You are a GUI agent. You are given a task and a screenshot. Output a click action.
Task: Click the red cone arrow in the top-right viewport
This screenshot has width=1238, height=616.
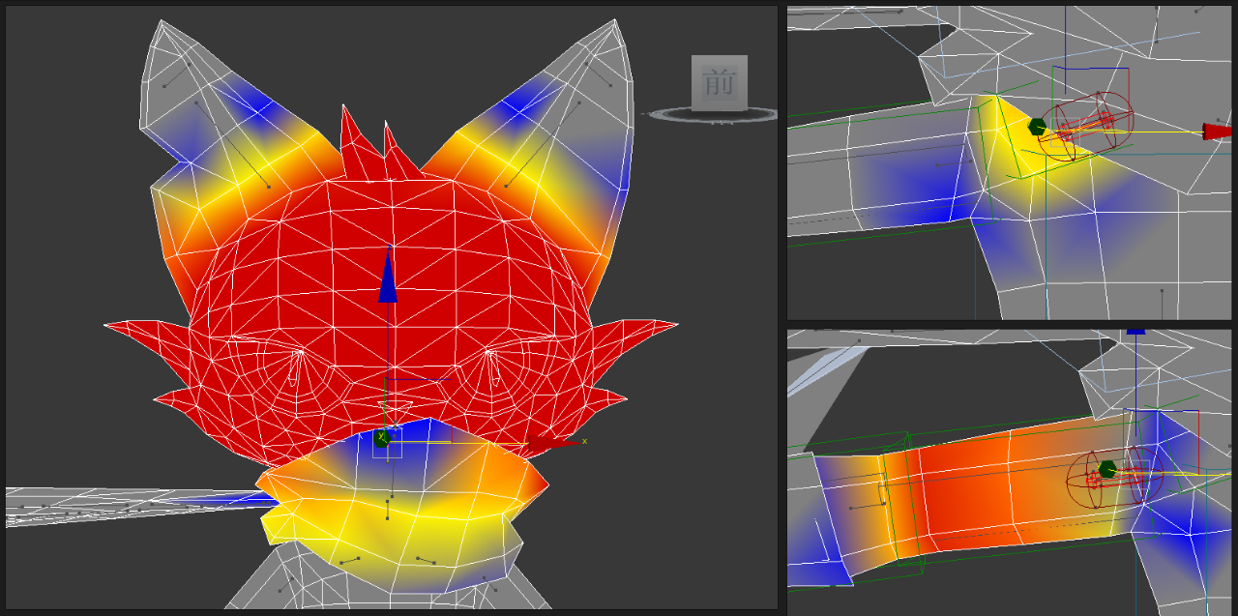(x=1218, y=132)
